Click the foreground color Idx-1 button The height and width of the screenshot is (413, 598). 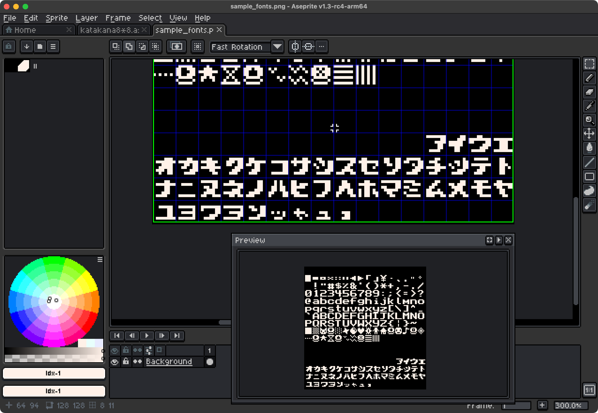point(54,373)
